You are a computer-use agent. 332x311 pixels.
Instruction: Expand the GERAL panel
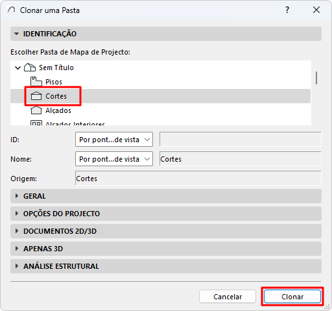coord(166,196)
